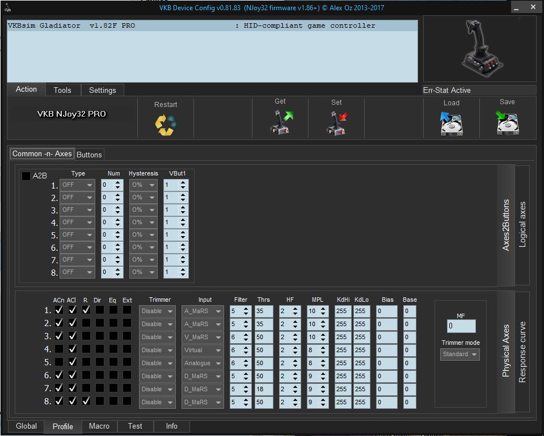Open Input dropdown showing Virtual

(x=203, y=350)
